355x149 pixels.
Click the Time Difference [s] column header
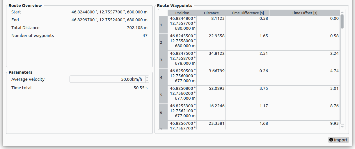(247, 13)
